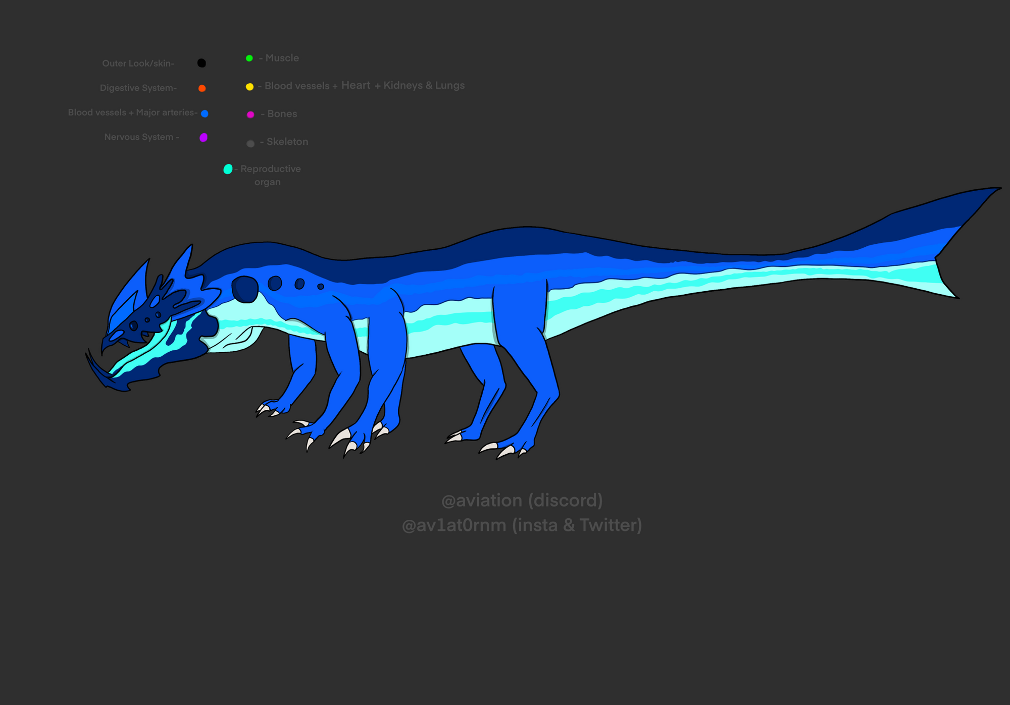Click the green Muscle legend dot
The image size is (1010, 705).
(249, 58)
